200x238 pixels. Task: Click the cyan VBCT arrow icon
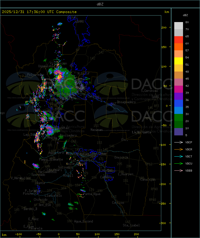click(179, 156)
